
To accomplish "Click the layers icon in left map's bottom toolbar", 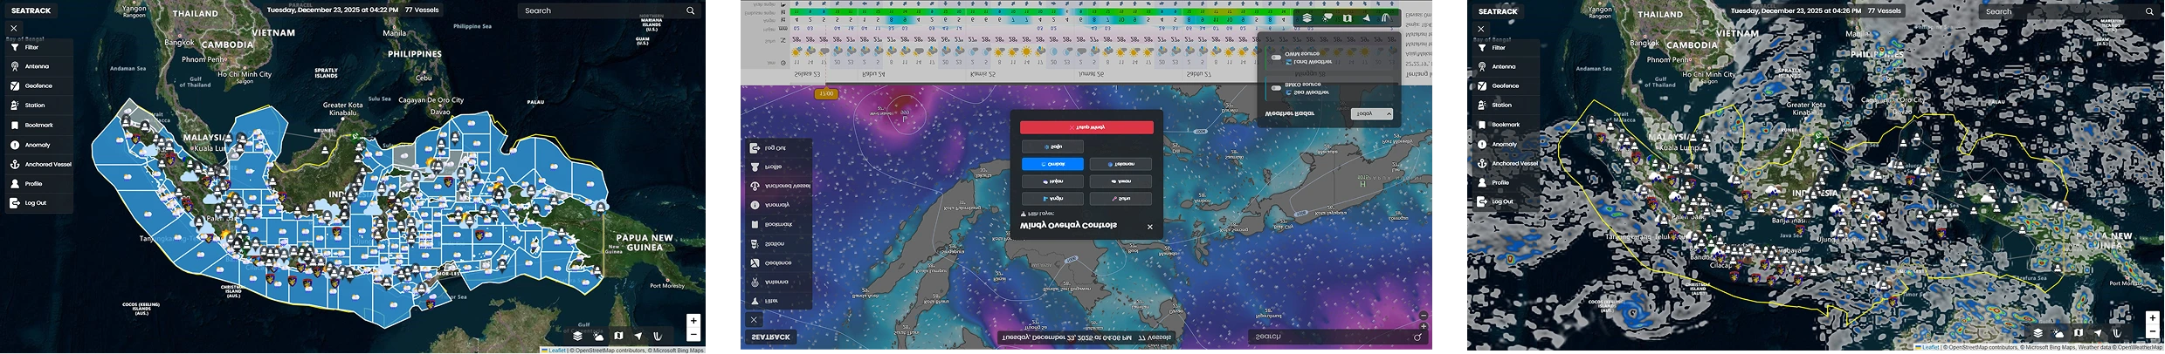I will [577, 336].
